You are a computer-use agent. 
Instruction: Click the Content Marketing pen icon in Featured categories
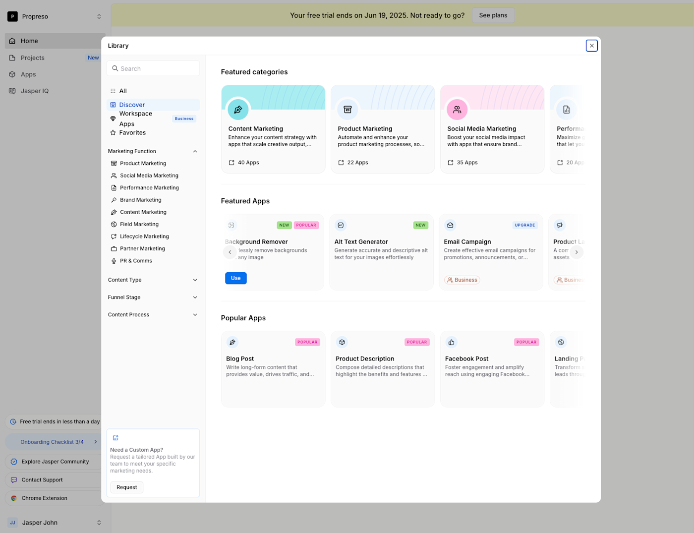pyautogui.click(x=238, y=110)
